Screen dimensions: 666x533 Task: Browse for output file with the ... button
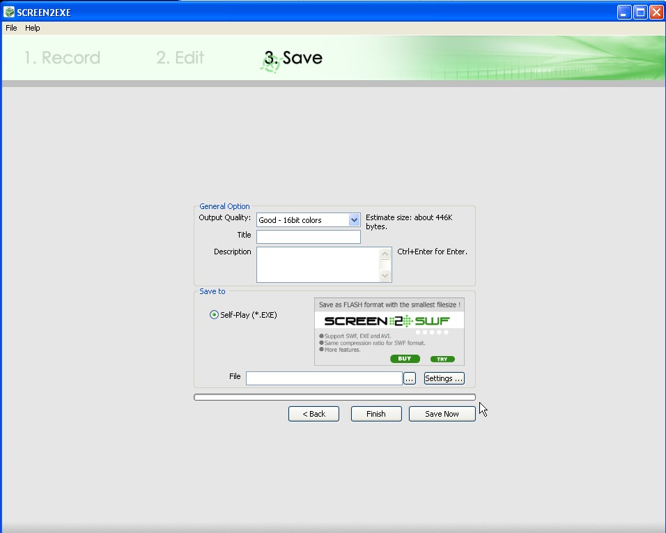tap(410, 378)
